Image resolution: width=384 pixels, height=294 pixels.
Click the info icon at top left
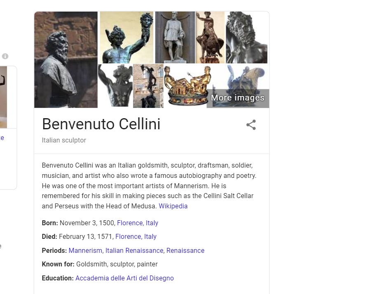[x=5, y=56]
